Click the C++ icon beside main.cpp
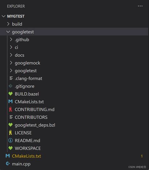Viewport: 149px width, 170px height. point(8,164)
